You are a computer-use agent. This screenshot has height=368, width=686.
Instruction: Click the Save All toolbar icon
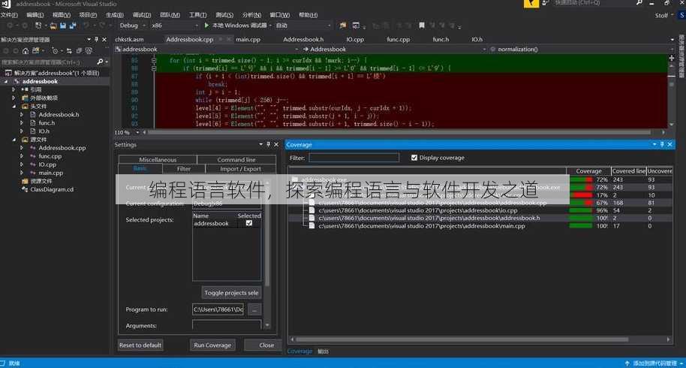tap(73, 26)
